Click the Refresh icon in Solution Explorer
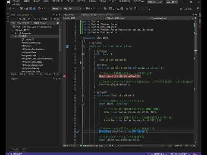This screenshot has width=207, height=155. (x=38, y=19)
